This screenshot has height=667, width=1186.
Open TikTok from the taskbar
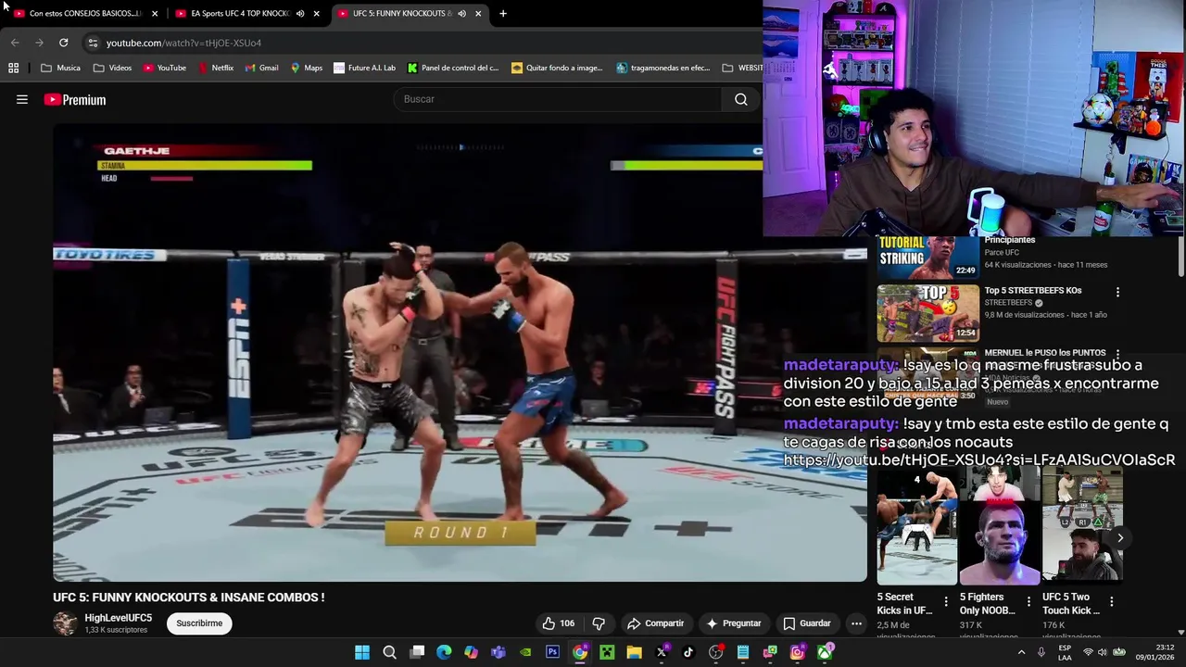[x=688, y=652]
